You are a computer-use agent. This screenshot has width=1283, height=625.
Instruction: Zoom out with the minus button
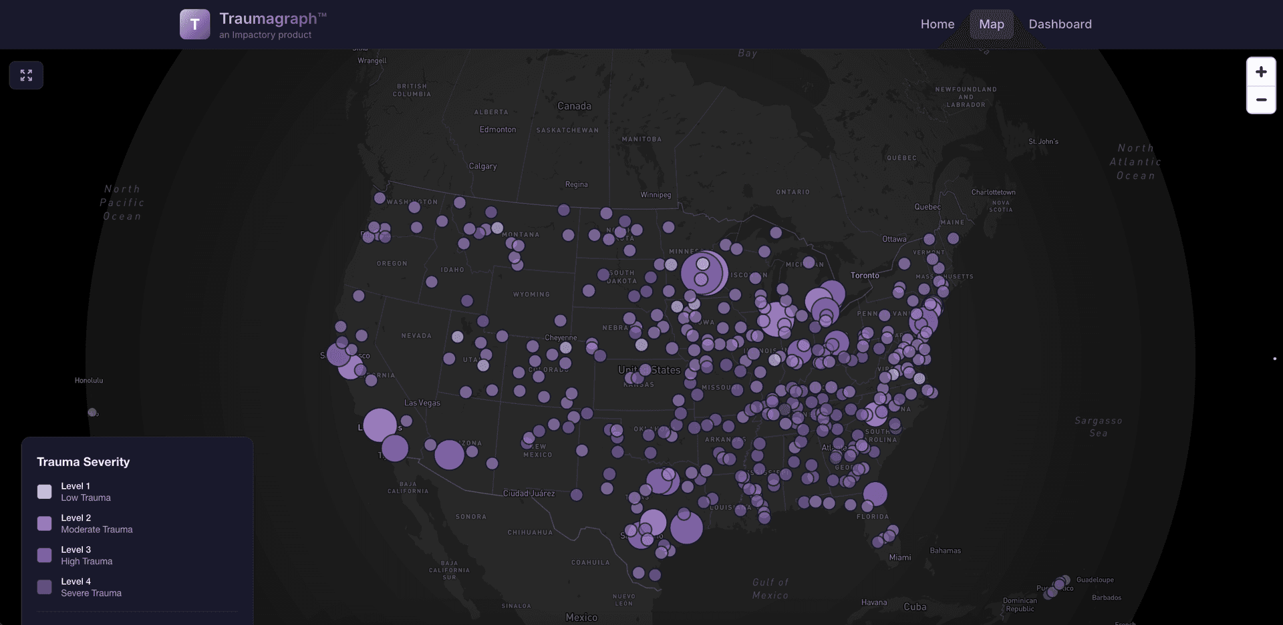coord(1261,99)
